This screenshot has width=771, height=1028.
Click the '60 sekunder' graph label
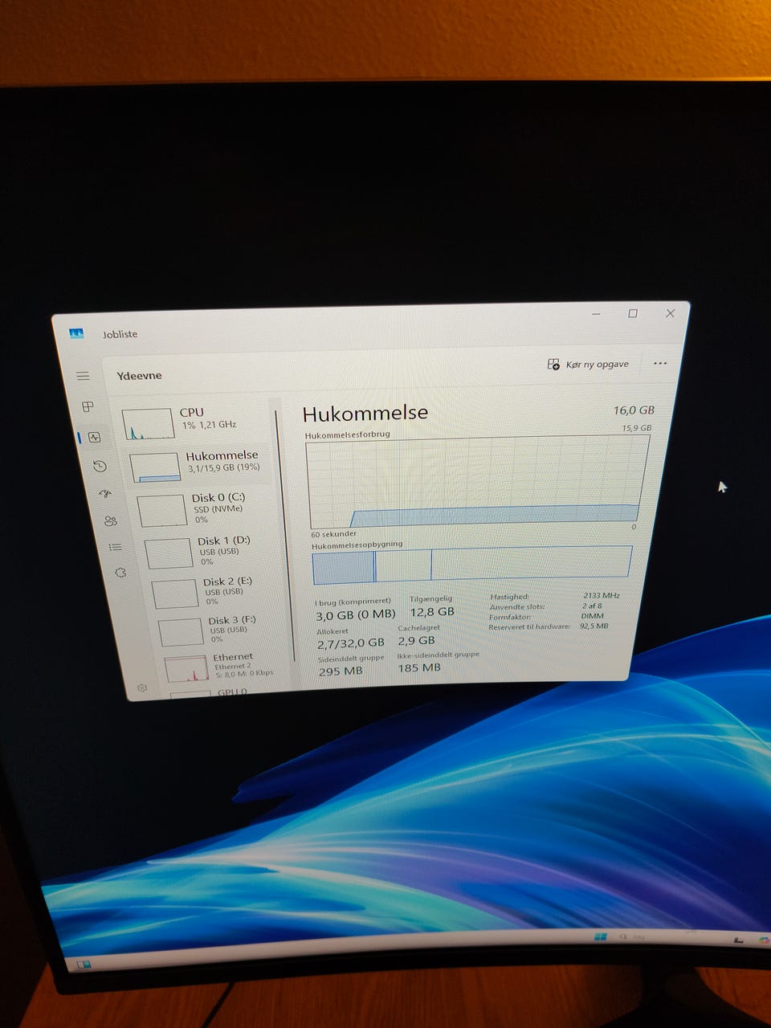click(333, 534)
